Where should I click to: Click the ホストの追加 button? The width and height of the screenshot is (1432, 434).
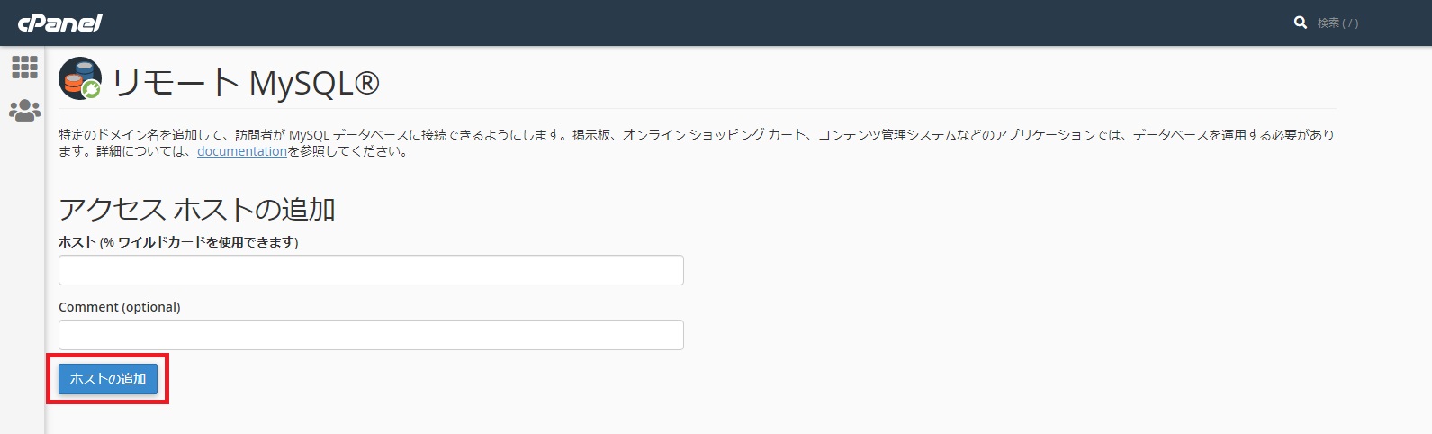click(x=108, y=379)
